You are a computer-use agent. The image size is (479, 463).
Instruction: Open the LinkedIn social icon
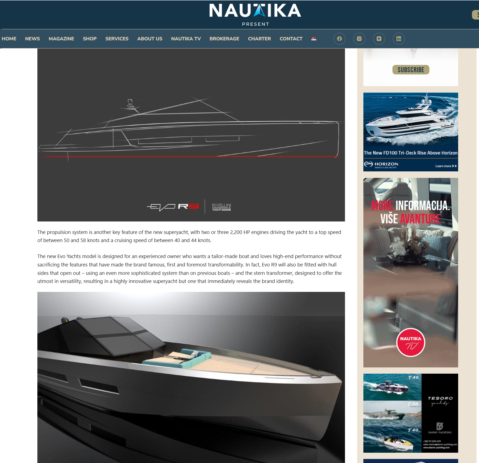(x=399, y=39)
